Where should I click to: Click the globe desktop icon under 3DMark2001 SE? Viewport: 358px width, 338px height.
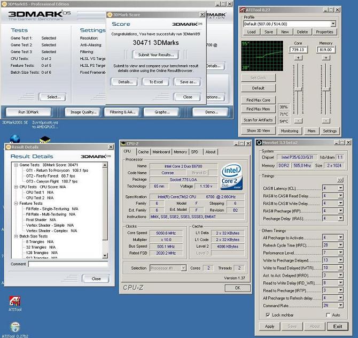click(x=15, y=139)
